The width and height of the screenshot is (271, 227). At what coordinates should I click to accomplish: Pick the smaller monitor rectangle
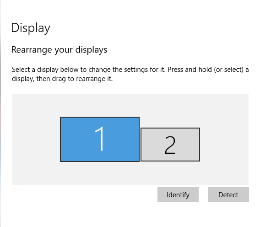pos(170,145)
